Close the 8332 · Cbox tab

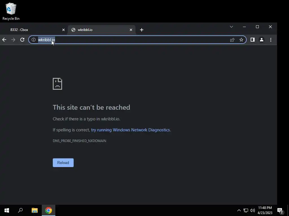pos(64,30)
